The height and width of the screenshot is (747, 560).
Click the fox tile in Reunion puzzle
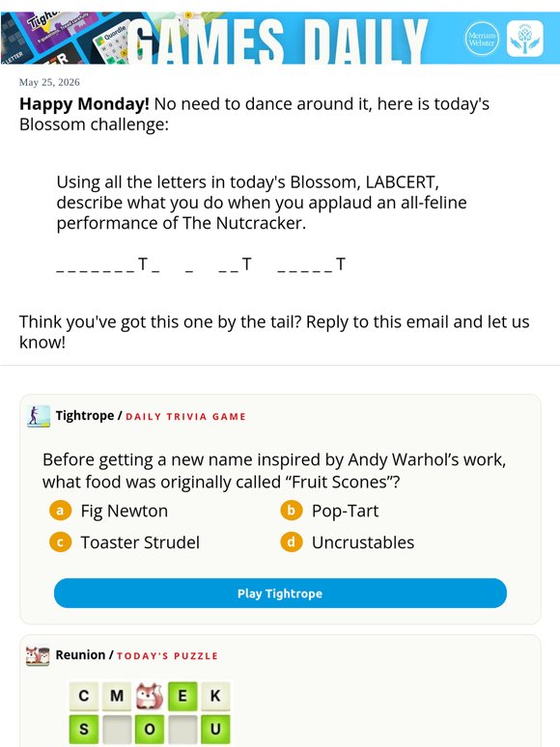coord(150,696)
